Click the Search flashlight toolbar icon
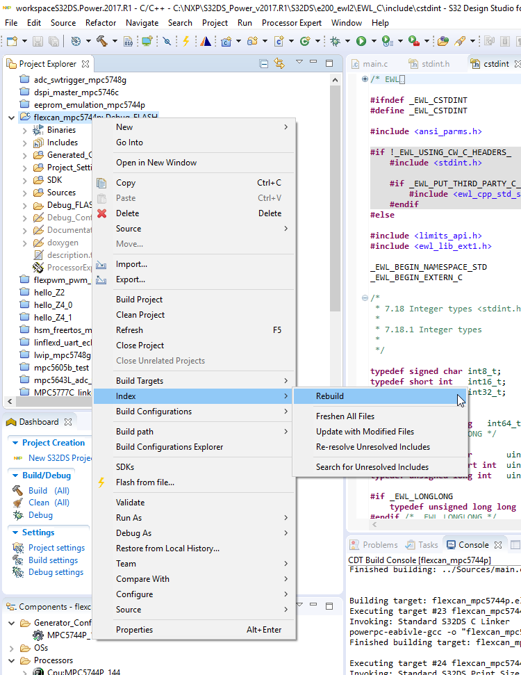Viewport: 521px width, 675px height. (459, 41)
